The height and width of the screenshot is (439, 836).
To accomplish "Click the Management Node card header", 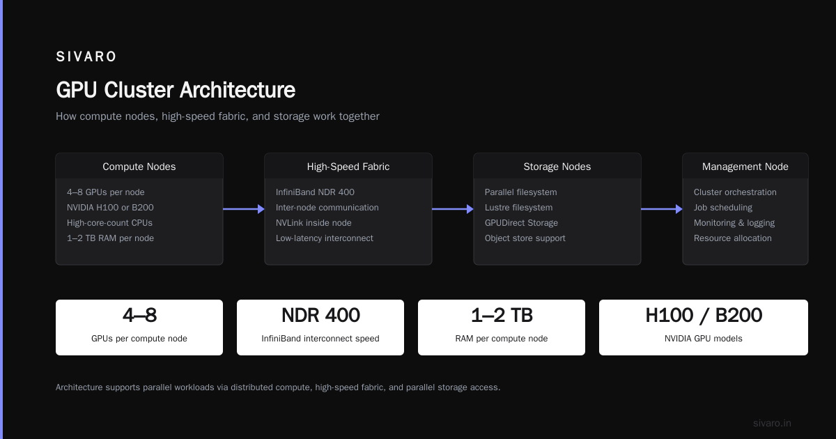I will coord(745,167).
